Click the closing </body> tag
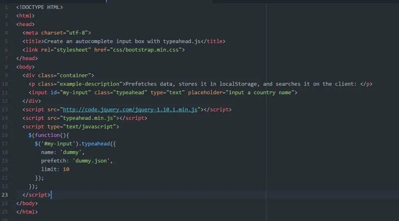The height and width of the screenshot is (221, 399). point(27,204)
